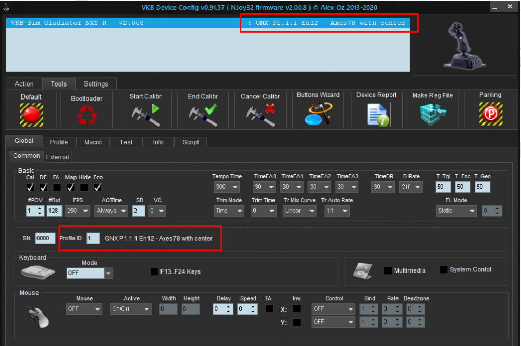Expand the Keyboard Mode dropdown
521x346 pixels.
coord(108,273)
